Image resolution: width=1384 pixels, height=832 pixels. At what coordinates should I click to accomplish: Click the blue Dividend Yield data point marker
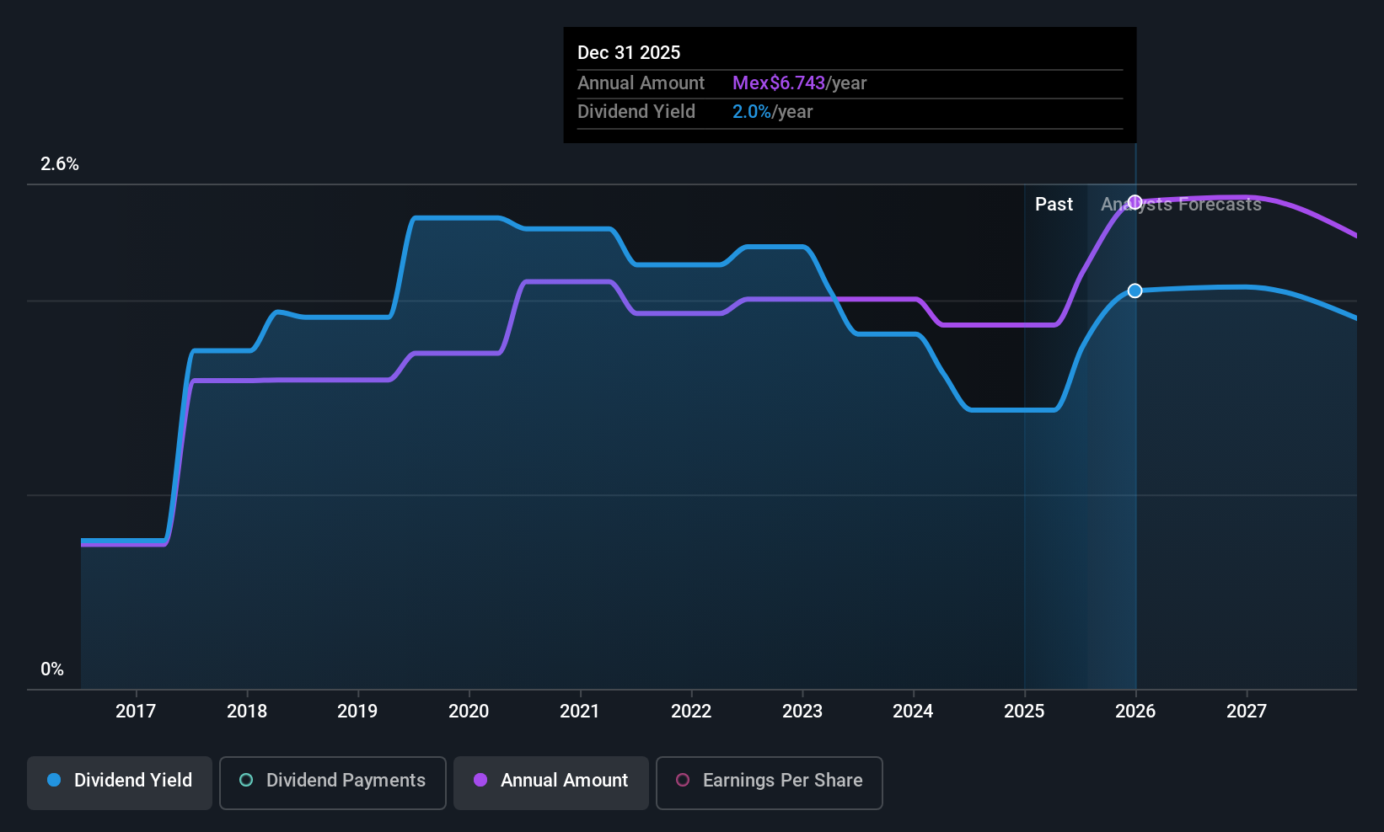[1135, 291]
